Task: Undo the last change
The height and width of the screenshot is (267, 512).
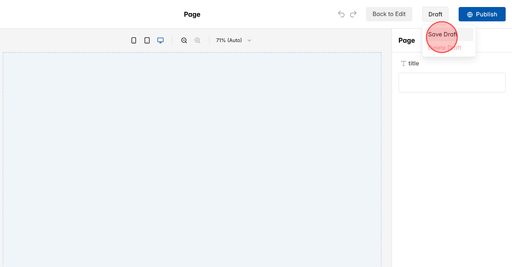Action: [341, 14]
